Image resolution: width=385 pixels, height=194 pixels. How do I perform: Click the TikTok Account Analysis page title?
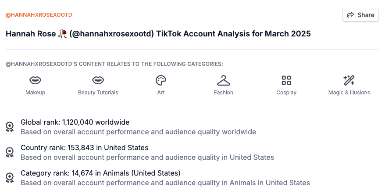[x=158, y=34]
